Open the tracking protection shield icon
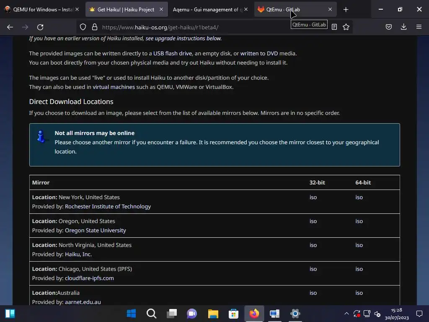 point(83,27)
